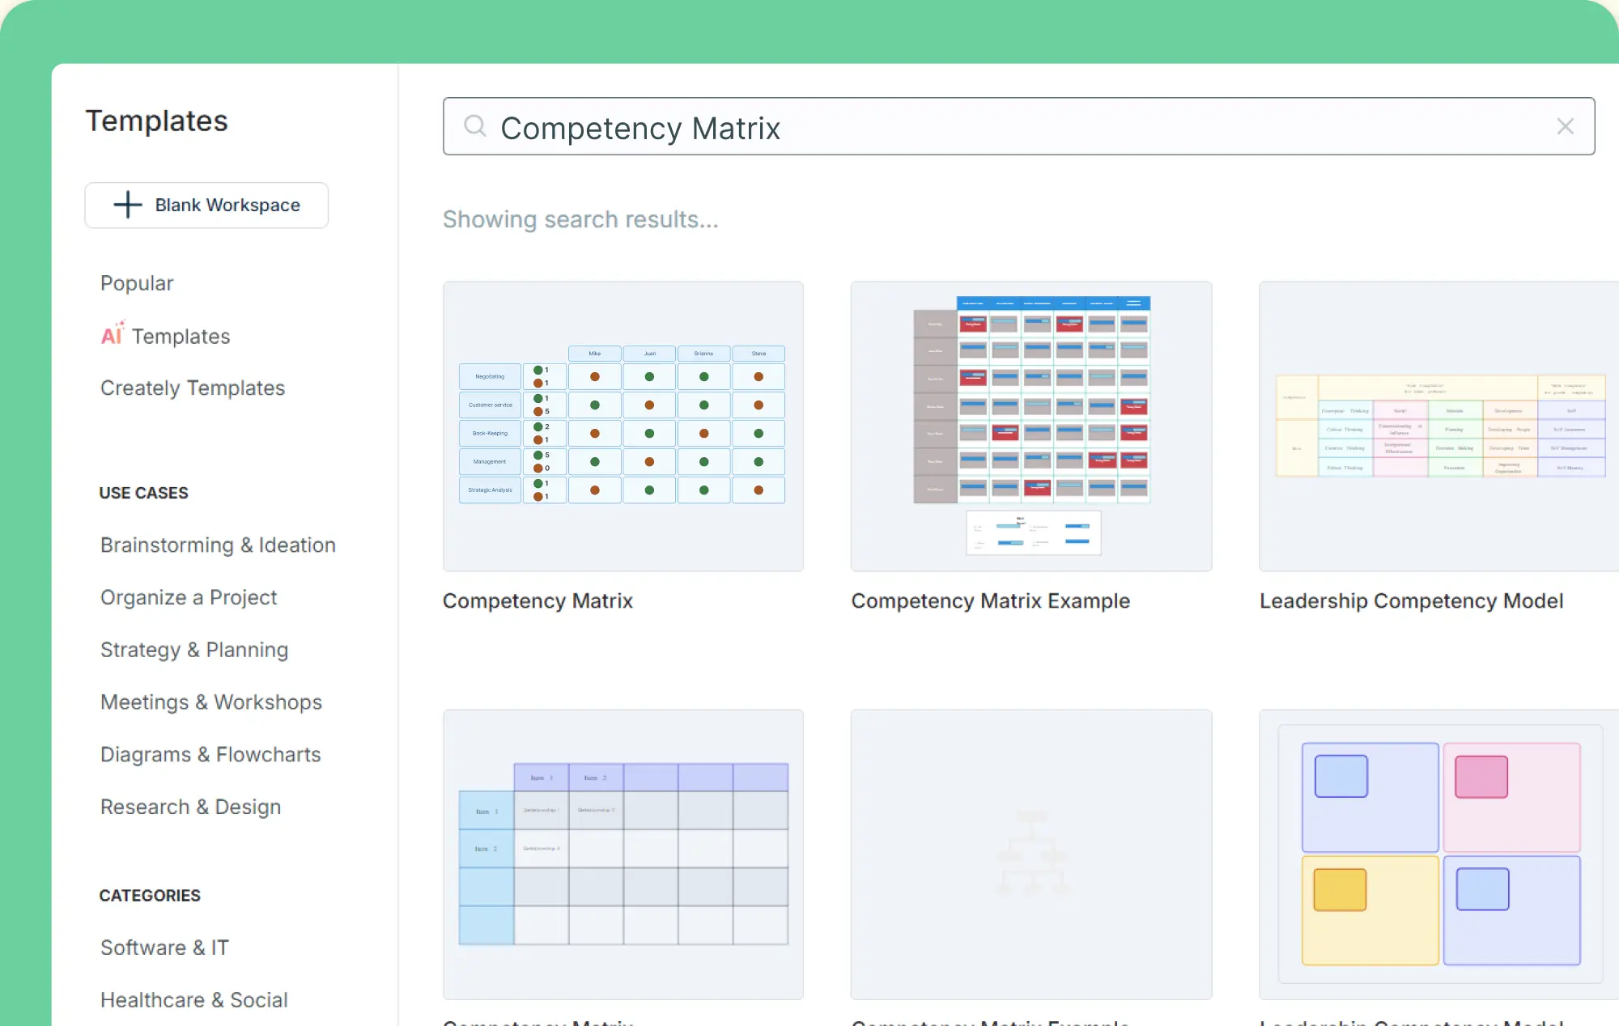
Task: Choose Meetings & Workshops
Action: (211, 702)
